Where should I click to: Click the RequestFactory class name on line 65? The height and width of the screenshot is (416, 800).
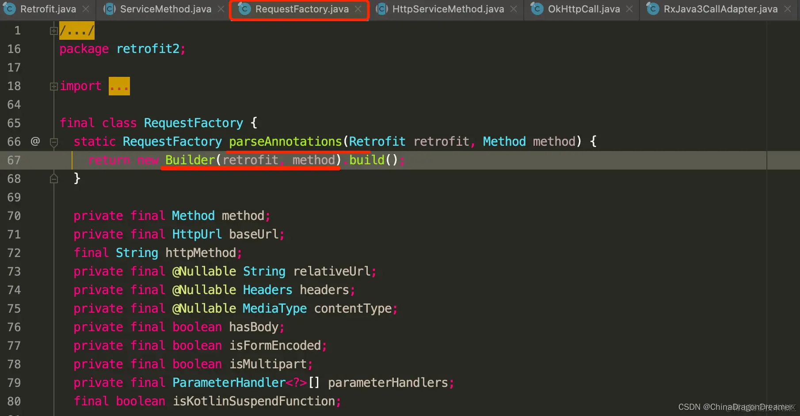click(x=194, y=123)
